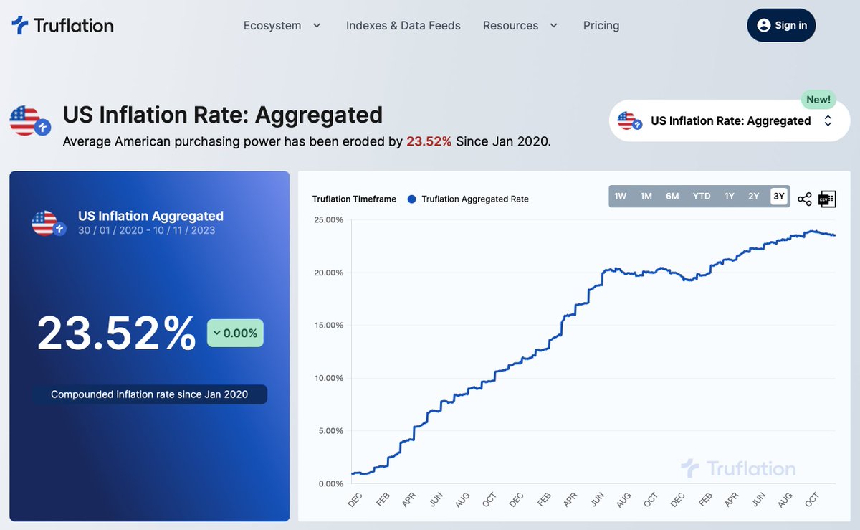Select the 6M timeframe
Viewport: 860px width, 530px height.
(672, 197)
